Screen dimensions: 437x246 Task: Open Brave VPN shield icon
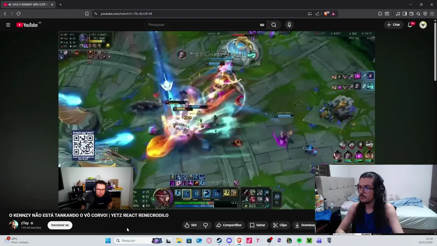[x=425, y=14]
